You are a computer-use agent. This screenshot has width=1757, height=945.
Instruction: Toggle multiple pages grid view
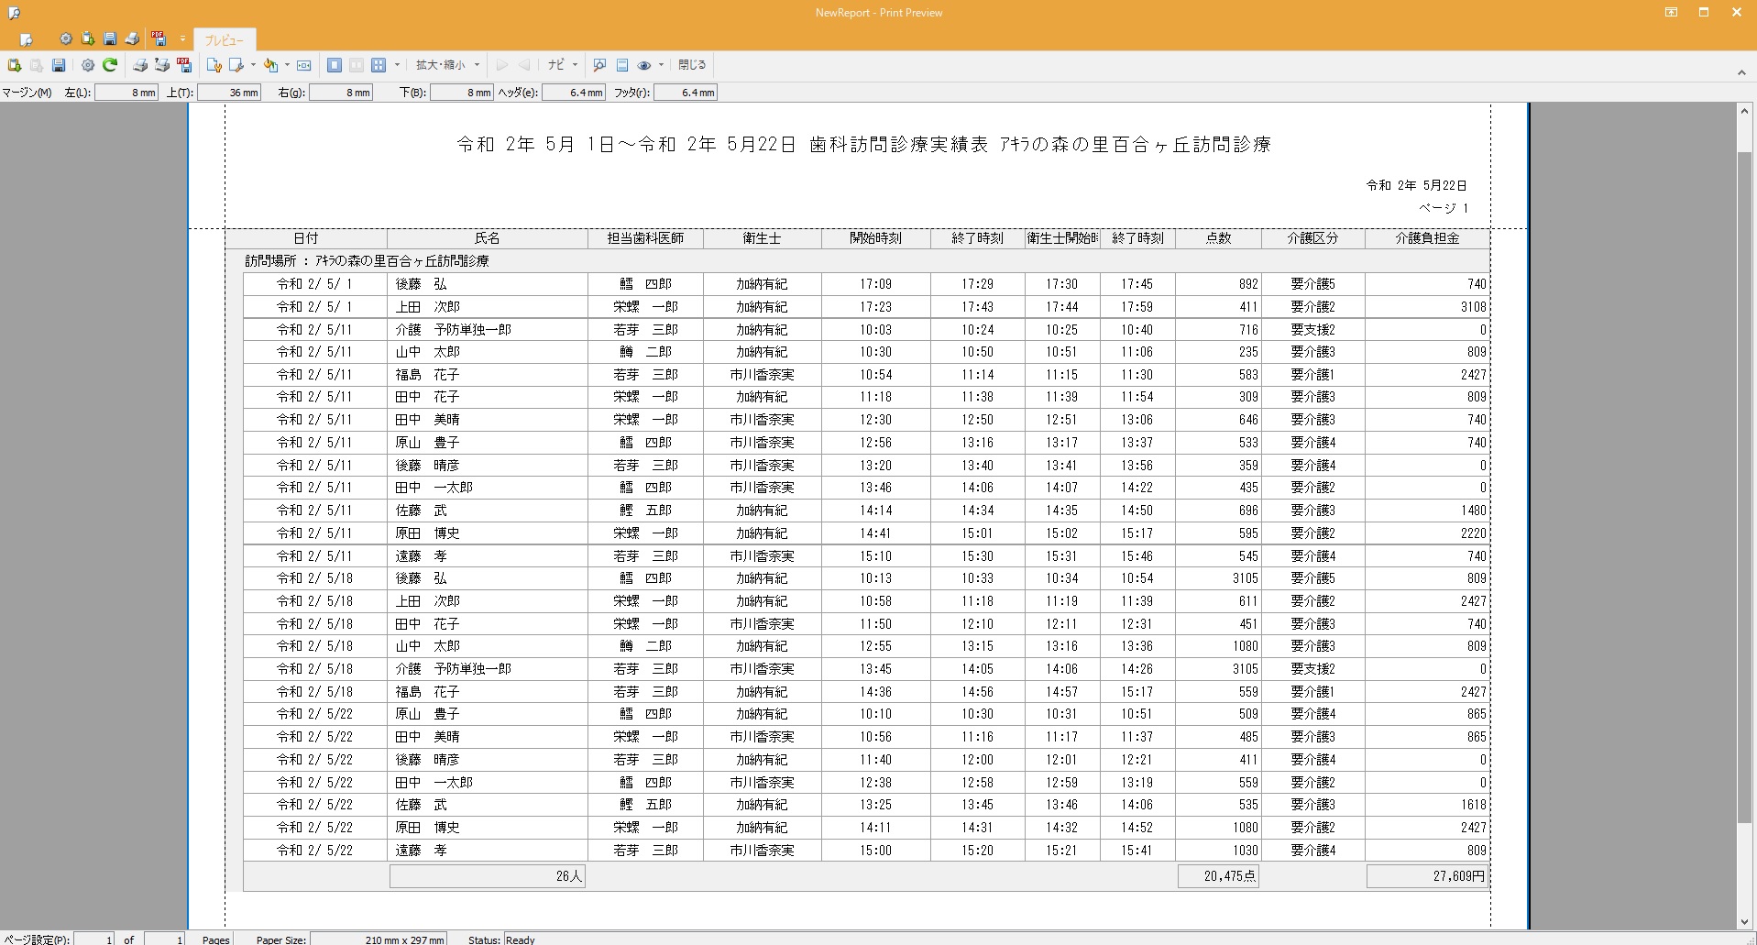coord(379,65)
